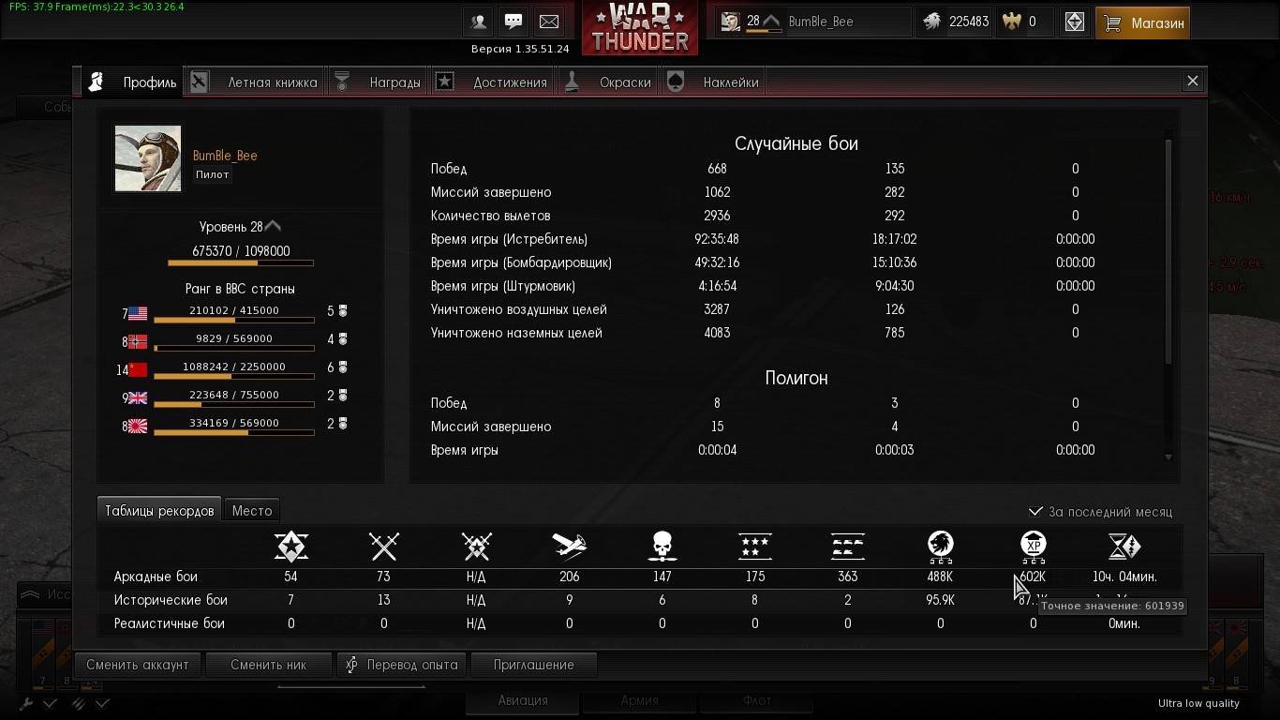Viewport: 1280px width, 720px height.
Task: Toggle the checkbox next to the ammo icon
Action: point(102,703)
